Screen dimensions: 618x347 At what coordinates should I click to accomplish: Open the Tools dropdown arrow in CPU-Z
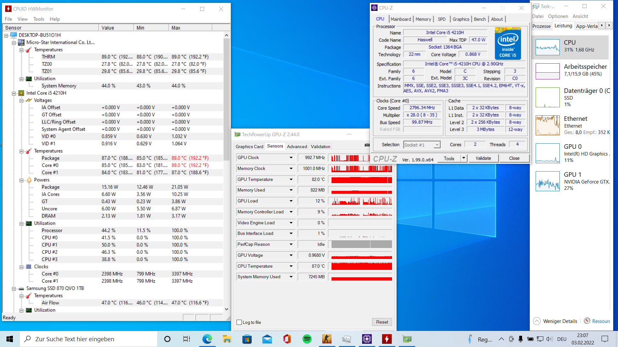[464, 158]
